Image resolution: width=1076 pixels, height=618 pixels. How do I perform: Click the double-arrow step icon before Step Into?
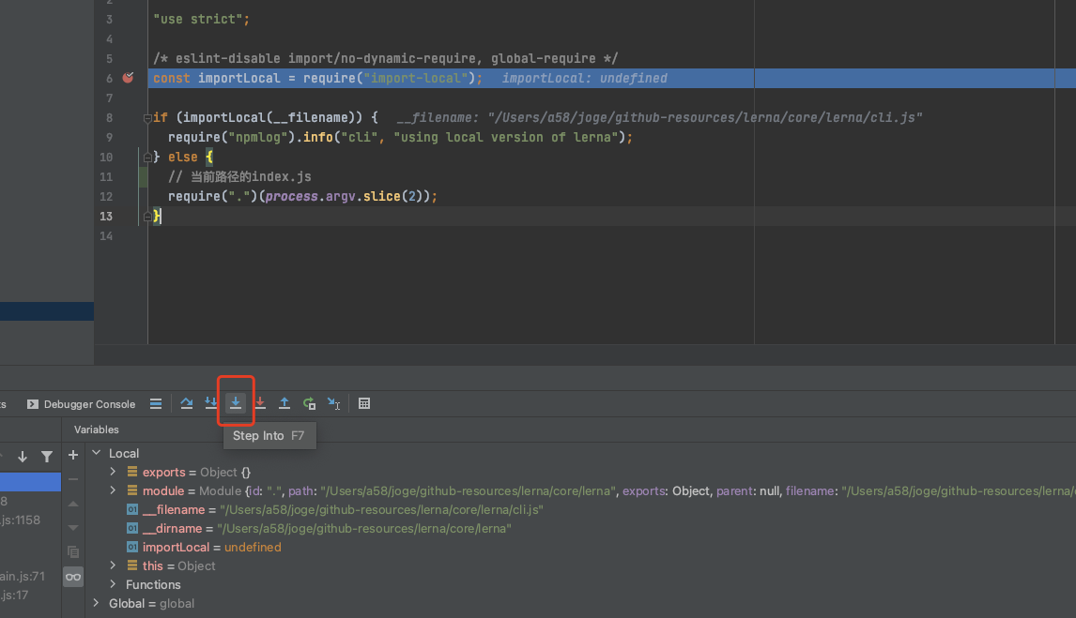click(x=210, y=403)
